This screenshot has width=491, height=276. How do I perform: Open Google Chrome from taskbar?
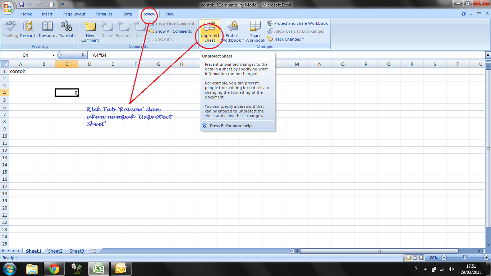[x=54, y=268]
